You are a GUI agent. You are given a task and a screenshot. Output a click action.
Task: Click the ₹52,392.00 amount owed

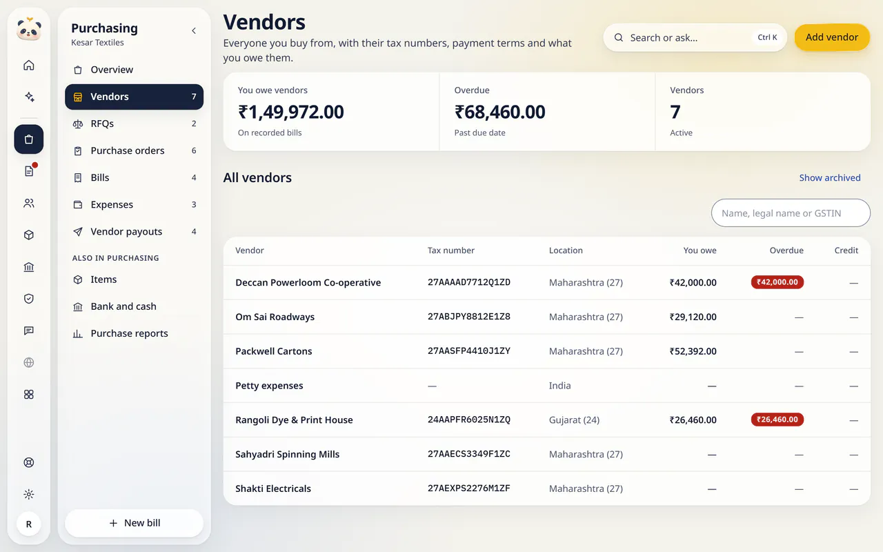click(x=693, y=351)
